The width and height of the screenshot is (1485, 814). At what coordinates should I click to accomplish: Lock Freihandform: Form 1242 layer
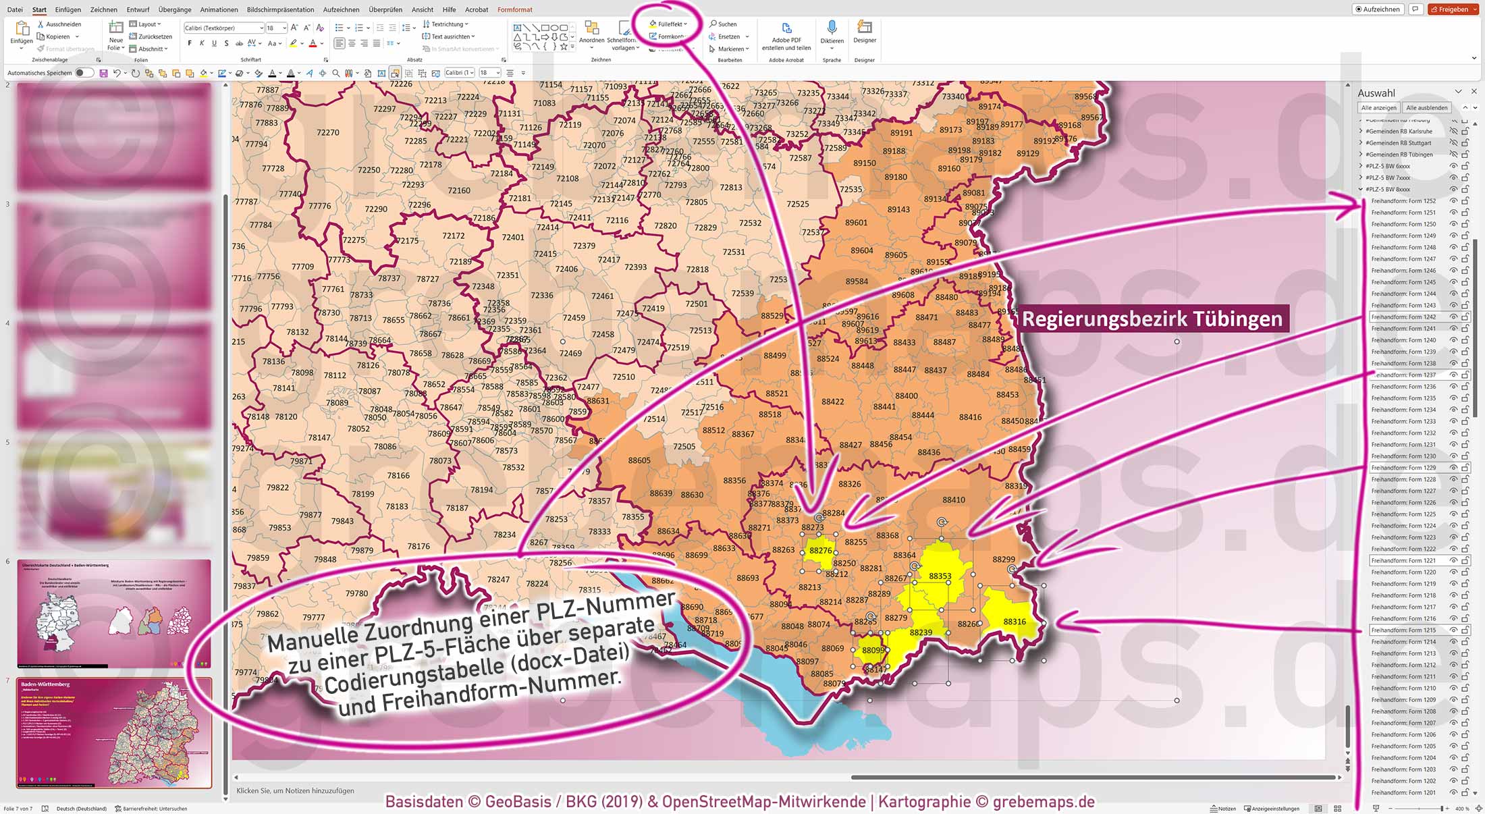pos(1465,317)
